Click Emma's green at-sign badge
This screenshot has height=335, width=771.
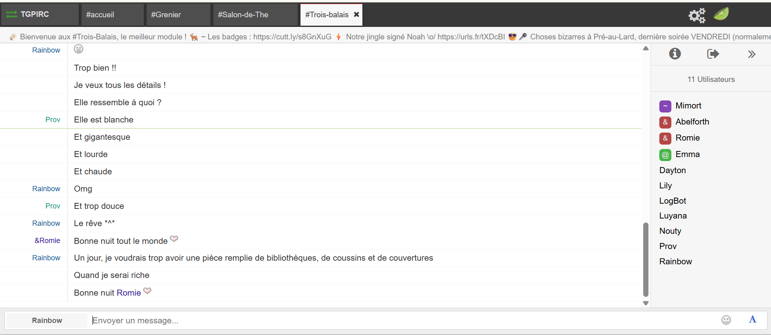point(665,155)
